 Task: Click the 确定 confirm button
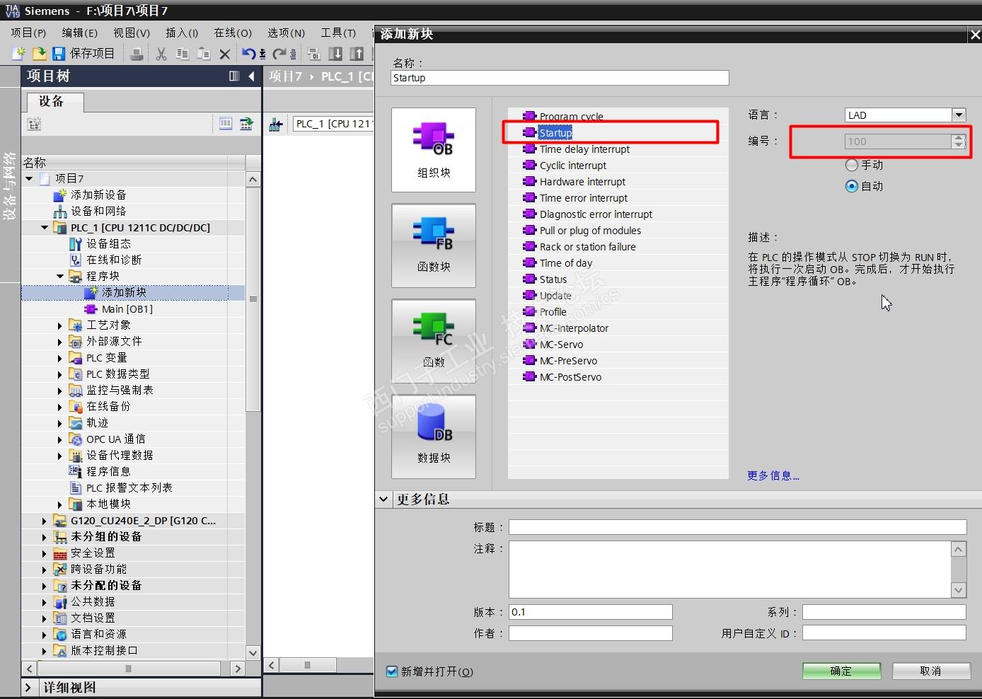[841, 671]
